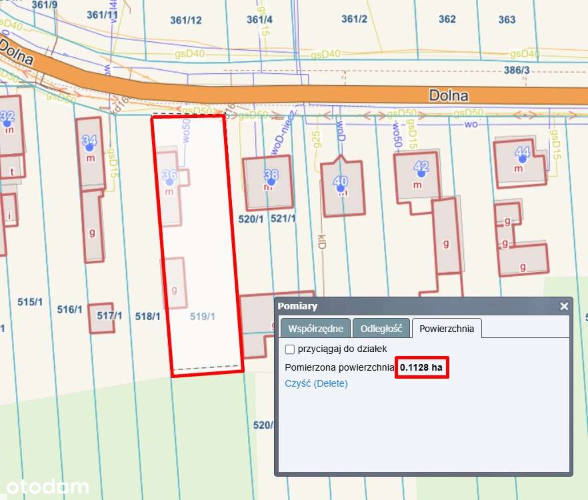The height and width of the screenshot is (500, 588).
Task: Click the Pomiary dialog title
Action: (x=297, y=306)
